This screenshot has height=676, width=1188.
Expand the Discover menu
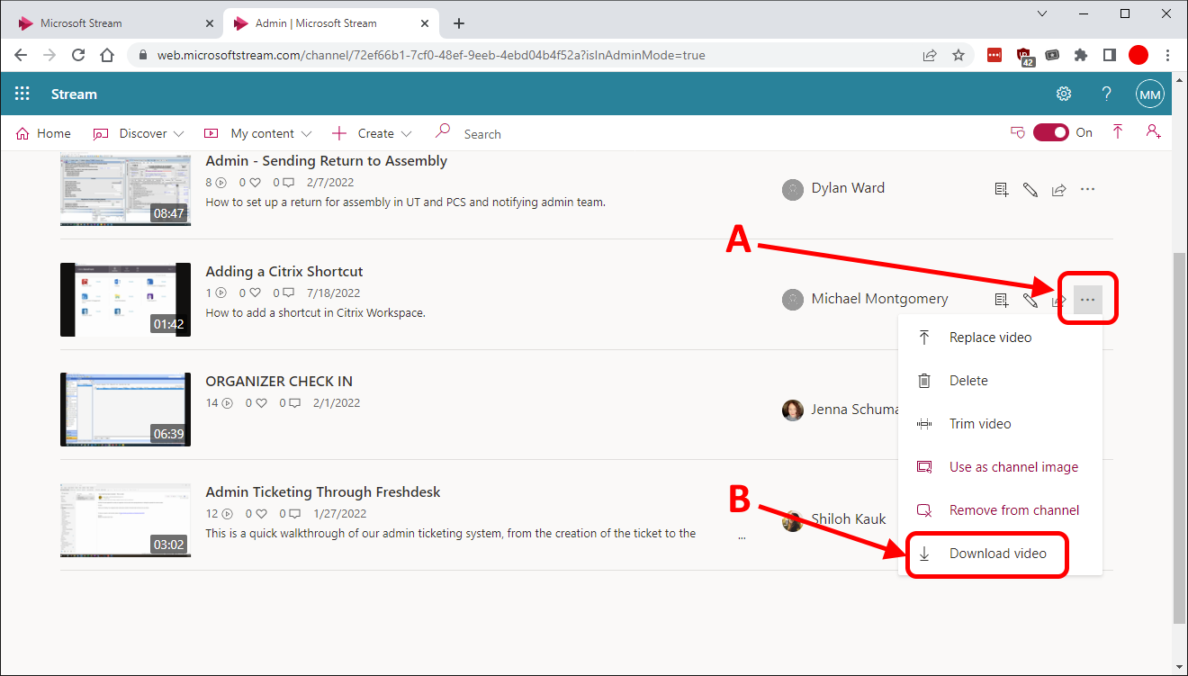pos(139,133)
